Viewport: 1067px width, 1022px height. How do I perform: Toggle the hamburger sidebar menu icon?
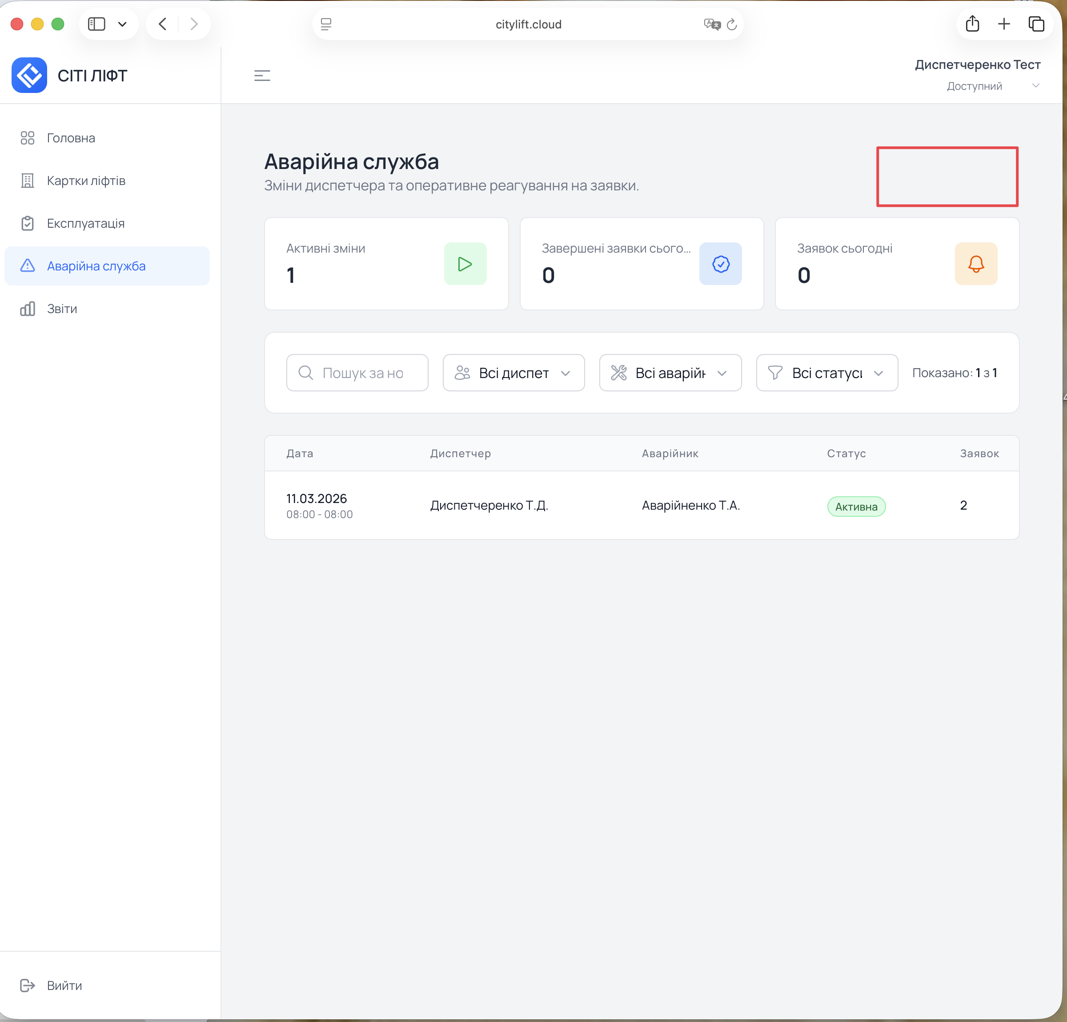pyautogui.click(x=262, y=76)
